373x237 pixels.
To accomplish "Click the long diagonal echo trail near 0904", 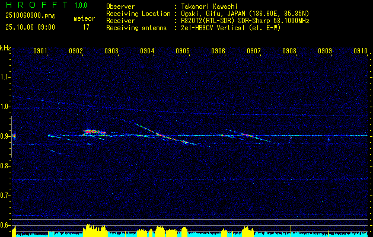I will pos(166,134).
